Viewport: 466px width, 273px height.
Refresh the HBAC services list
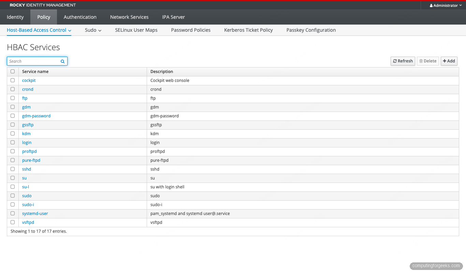[403, 61]
